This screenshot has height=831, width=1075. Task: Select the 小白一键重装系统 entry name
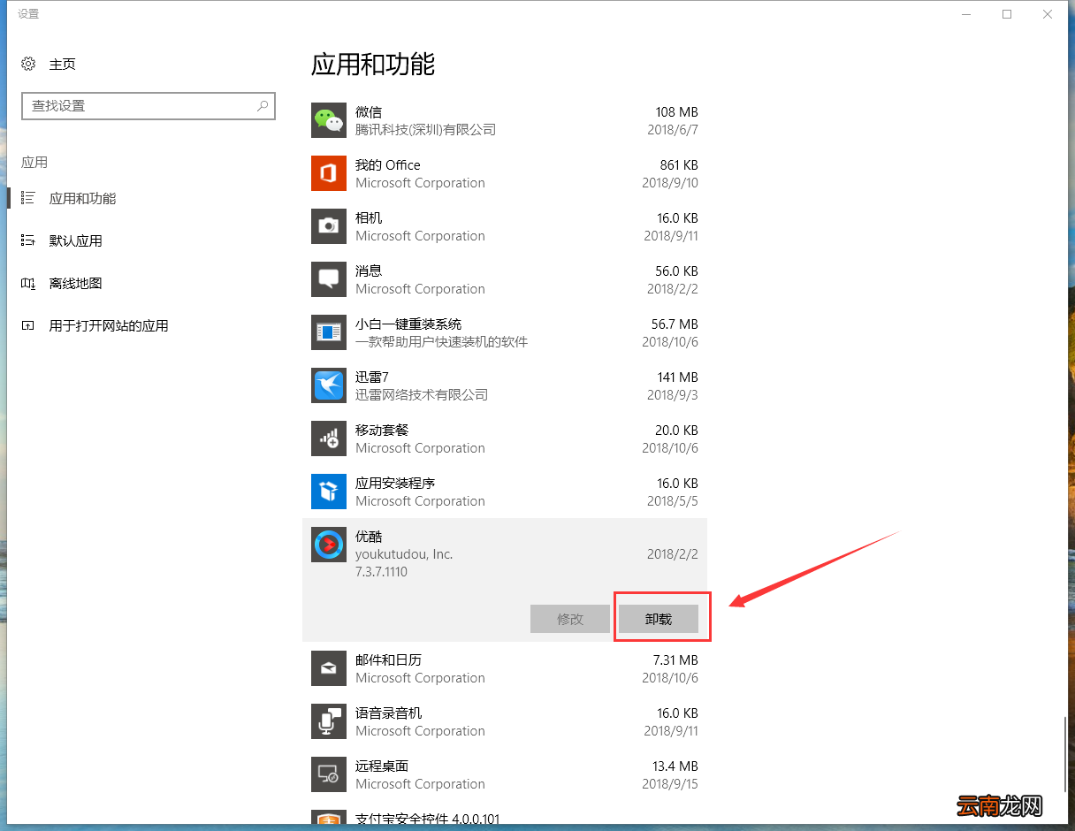(x=408, y=324)
